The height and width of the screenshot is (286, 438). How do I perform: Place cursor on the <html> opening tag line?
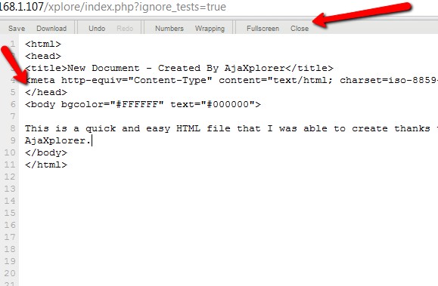point(43,44)
